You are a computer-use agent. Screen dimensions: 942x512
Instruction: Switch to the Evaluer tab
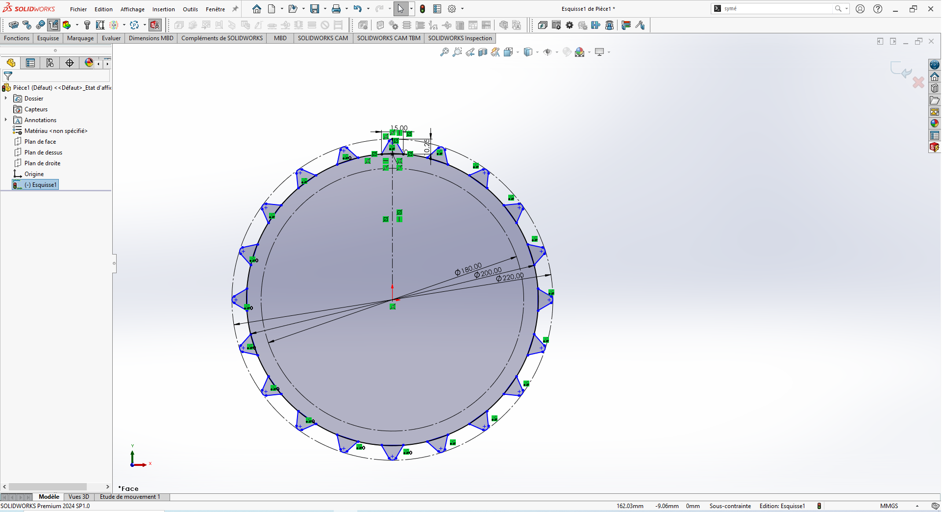click(111, 38)
